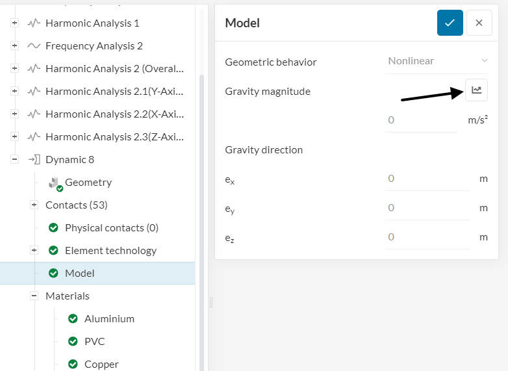Click Harmonic Analysis 1 waveform icon
This screenshot has height=371, width=508.
(34, 23)
